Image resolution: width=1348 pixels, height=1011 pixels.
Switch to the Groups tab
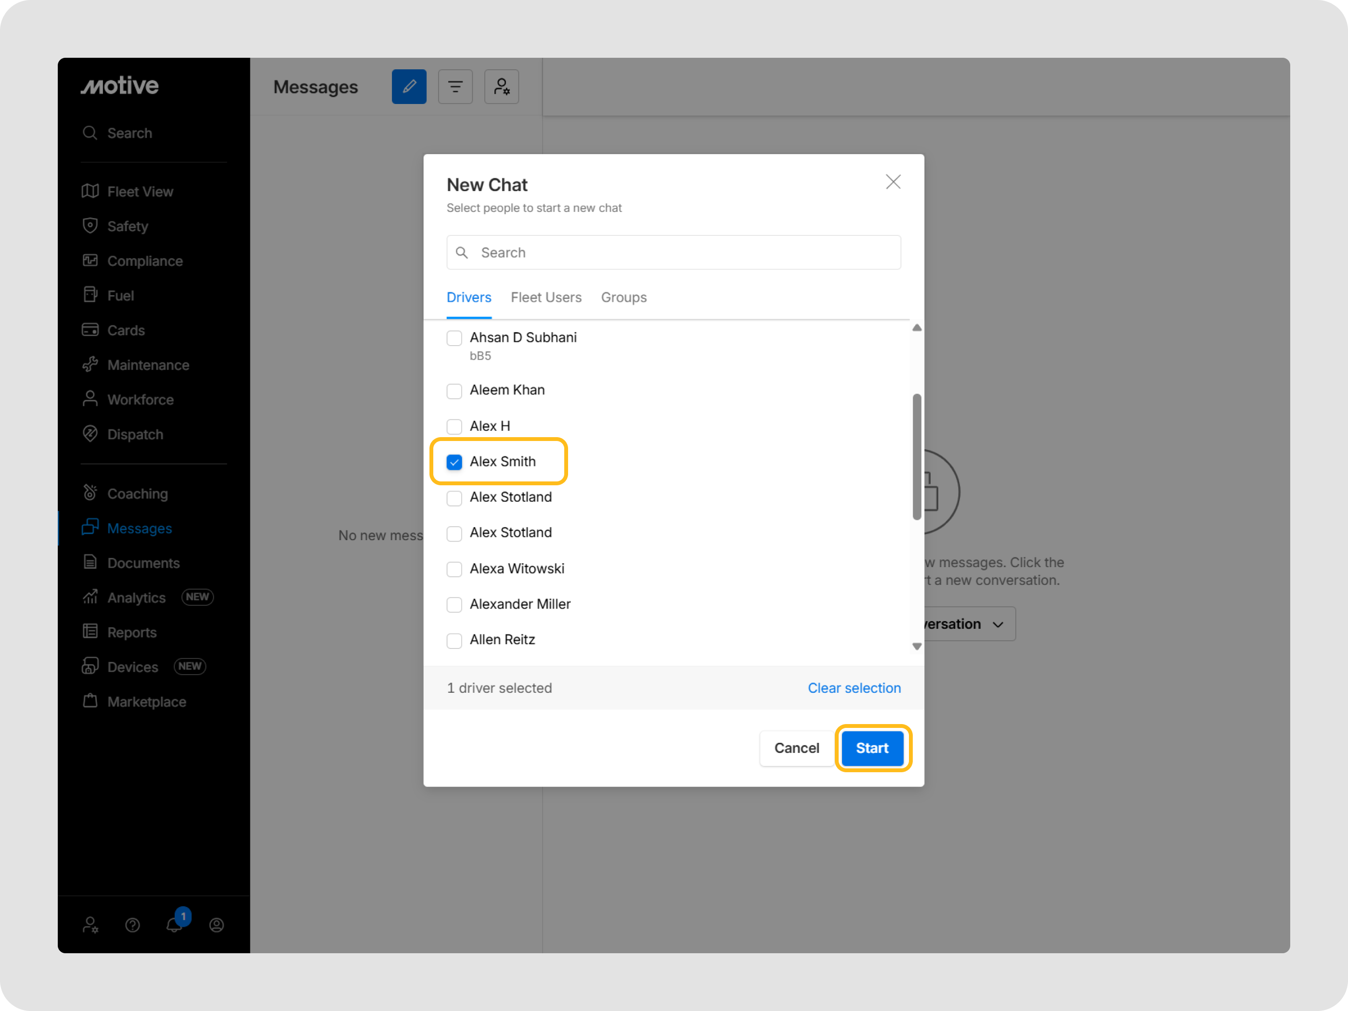pos(623,298)
